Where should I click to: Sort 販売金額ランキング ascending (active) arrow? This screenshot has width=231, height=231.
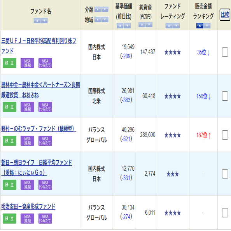[200, 26]
